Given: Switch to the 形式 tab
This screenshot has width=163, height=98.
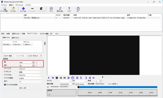Looking at the screenshot, I should click(x=3, y=34).
